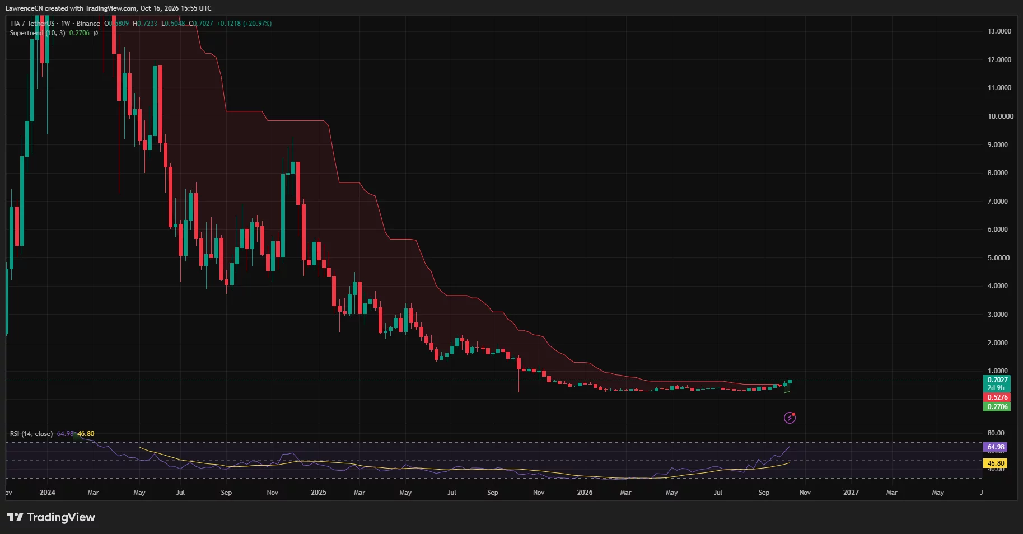
Task: Click the 80.00 RSI scale label
Action: [996, 433]
